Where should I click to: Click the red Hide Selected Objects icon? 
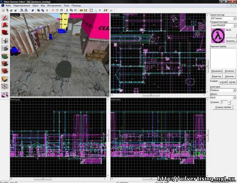(53, 10)
